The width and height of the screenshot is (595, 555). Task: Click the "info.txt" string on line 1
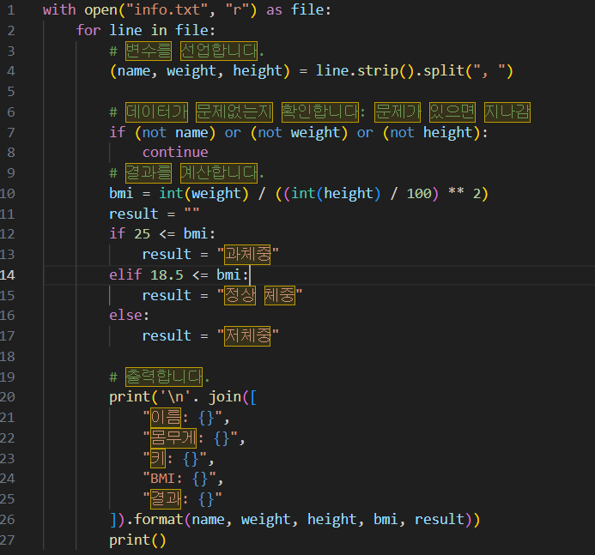pos(167,9)
